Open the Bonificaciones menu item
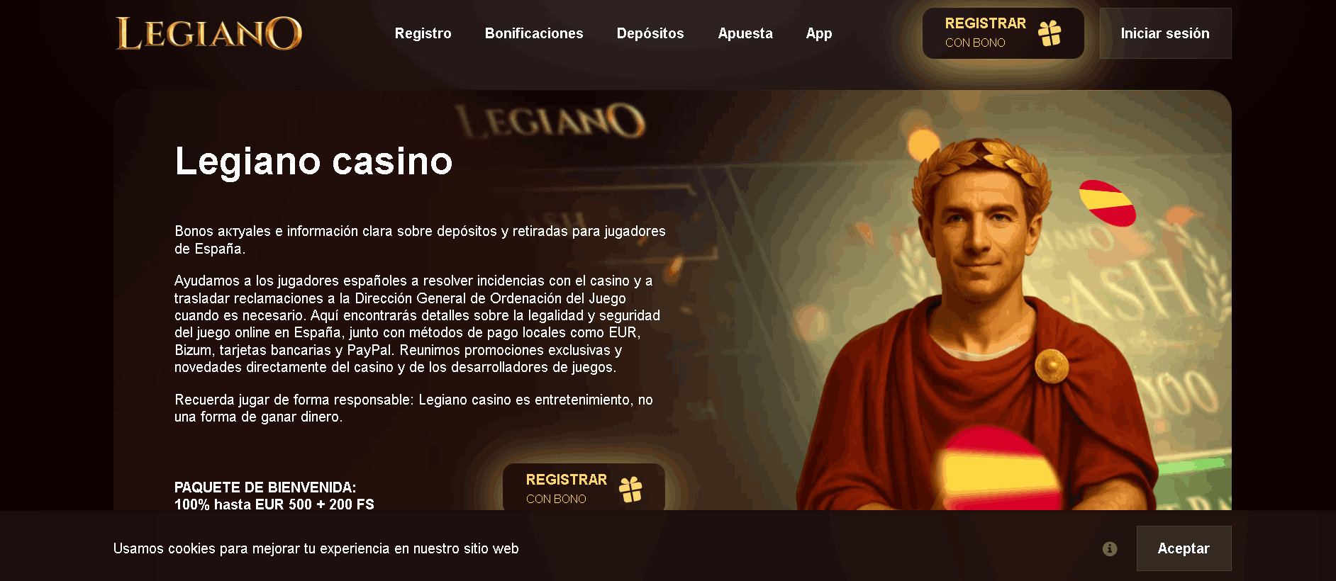Viewport: 1336px width, 581px height. coord(534,33)
